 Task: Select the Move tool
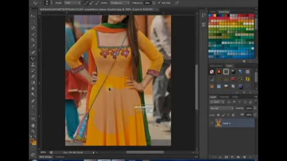click(33, 16)
